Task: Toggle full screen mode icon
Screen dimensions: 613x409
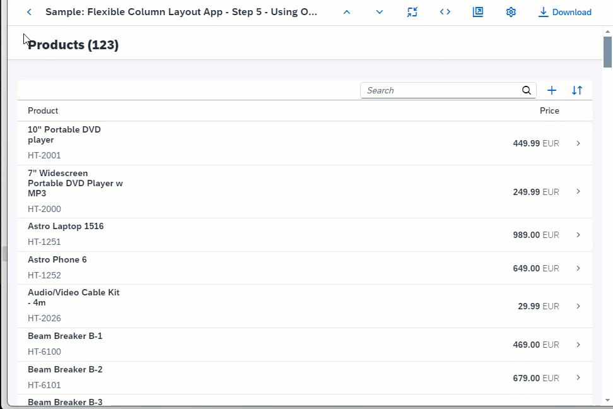Action: click(412, 12)
